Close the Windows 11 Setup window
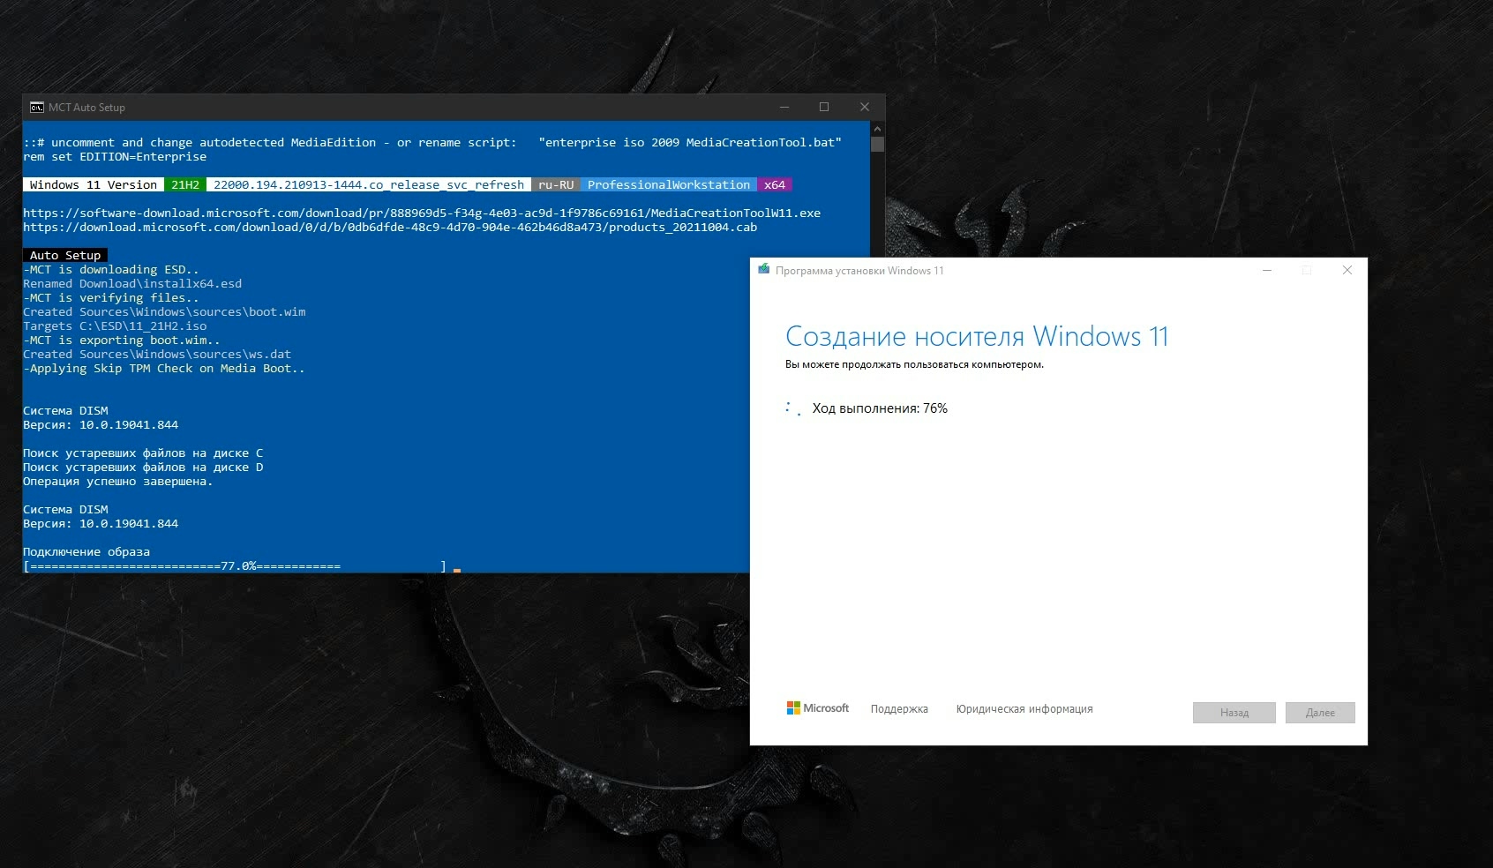 [1347, 270]
